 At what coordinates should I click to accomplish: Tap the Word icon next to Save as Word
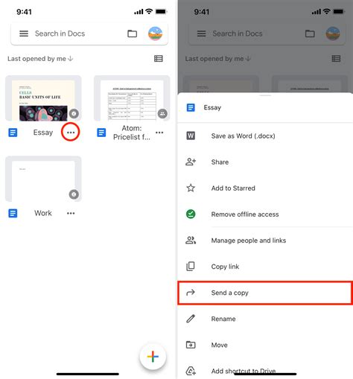point(191,136)
